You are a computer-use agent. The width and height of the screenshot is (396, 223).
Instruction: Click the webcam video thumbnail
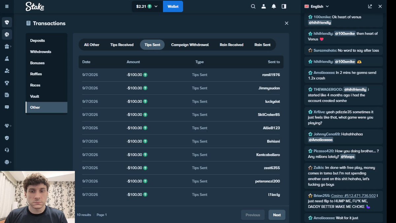(37, 197)
